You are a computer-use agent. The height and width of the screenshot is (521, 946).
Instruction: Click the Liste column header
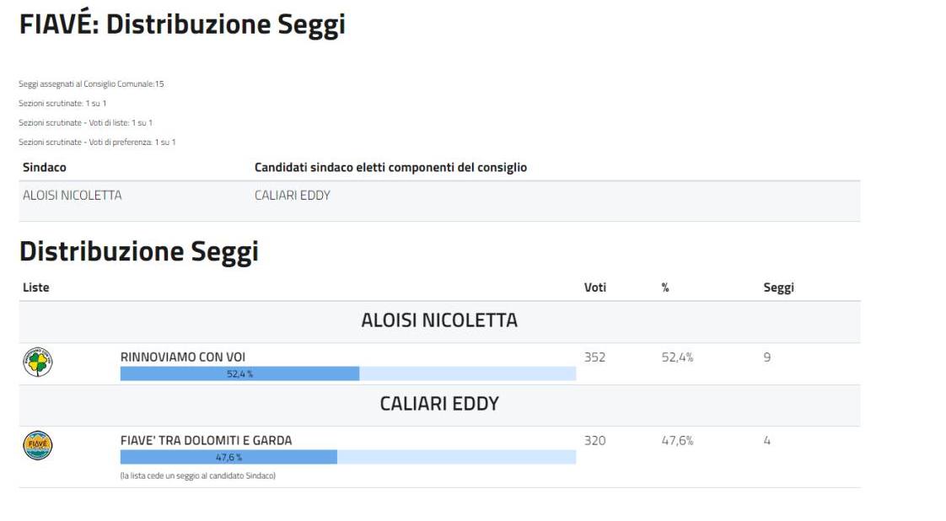[36, 287]
